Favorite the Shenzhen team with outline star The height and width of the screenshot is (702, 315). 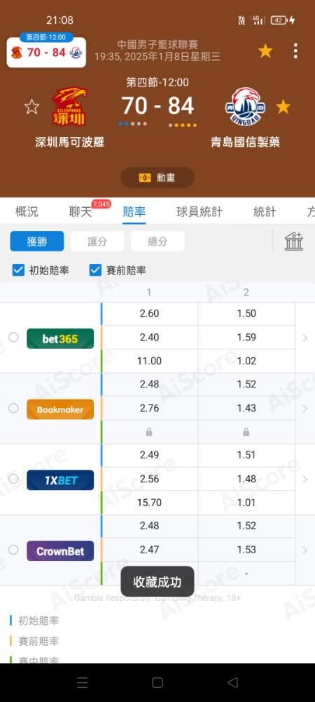tap(31, 107)
